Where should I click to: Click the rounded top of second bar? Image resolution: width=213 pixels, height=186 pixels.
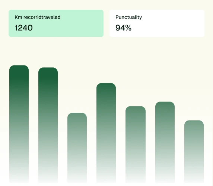click(x=48, y=71)
